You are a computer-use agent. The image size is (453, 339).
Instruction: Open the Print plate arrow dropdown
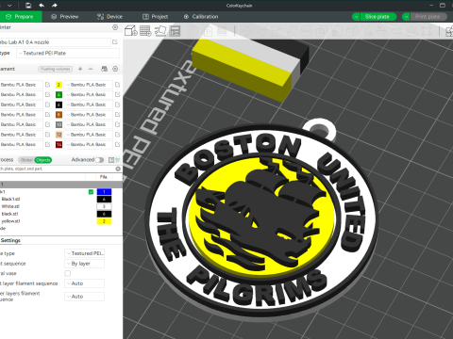pos(406,17)
